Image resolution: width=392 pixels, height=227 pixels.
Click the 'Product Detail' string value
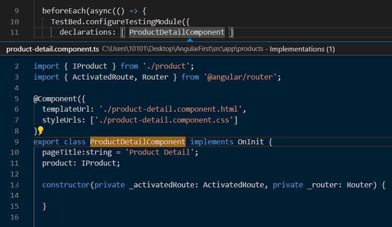[x=160, y=152]
